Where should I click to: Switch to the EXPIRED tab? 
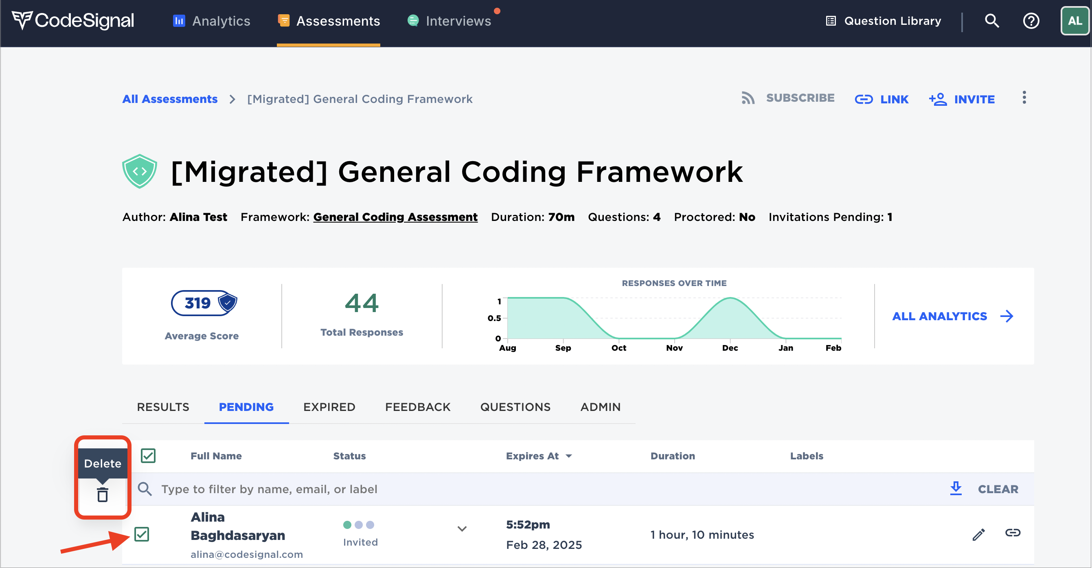[x=329, y=407]
